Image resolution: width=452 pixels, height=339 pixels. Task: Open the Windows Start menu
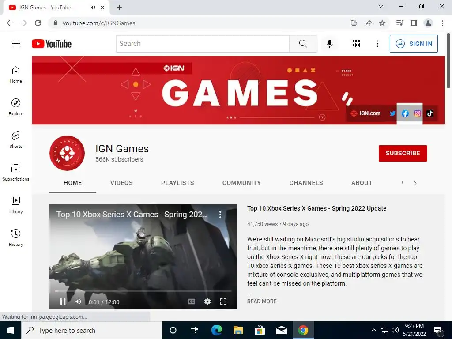[11, 330]
